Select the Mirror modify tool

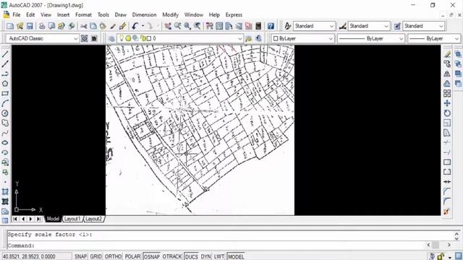click(447, 74)
